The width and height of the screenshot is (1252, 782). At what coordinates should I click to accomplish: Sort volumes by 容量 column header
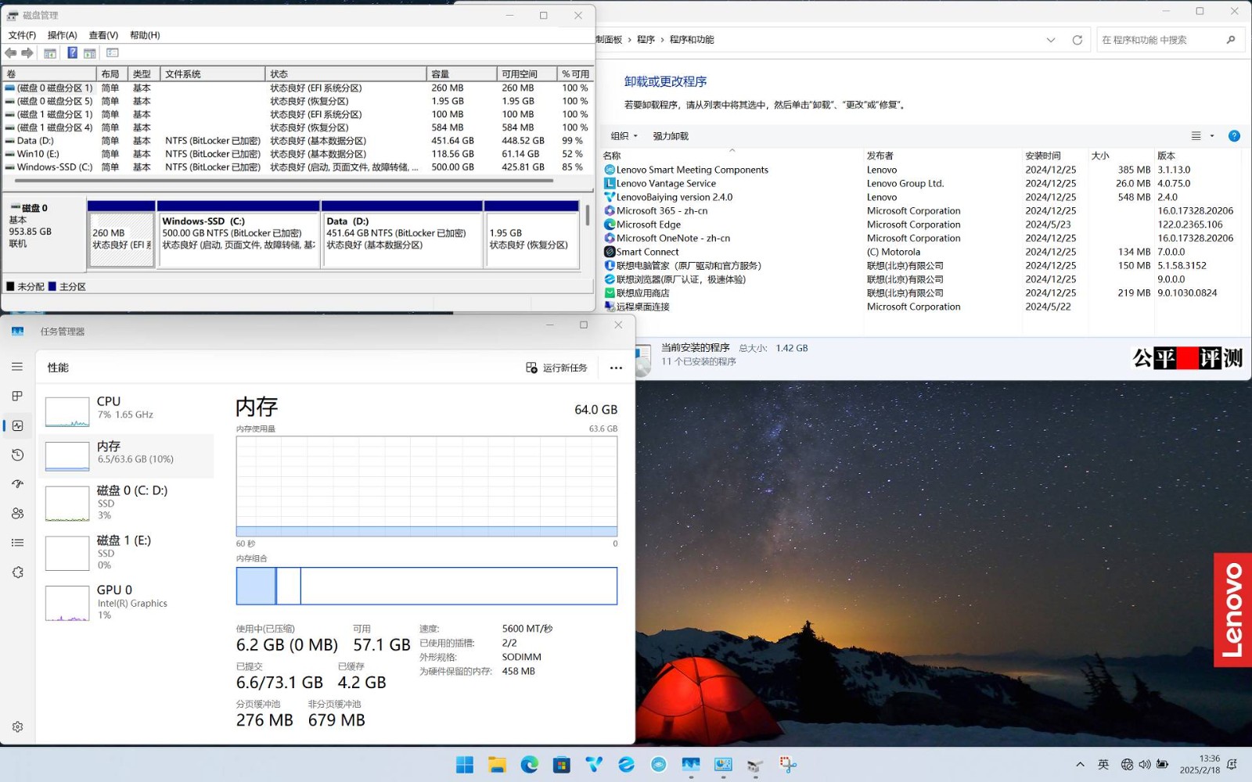461,74
